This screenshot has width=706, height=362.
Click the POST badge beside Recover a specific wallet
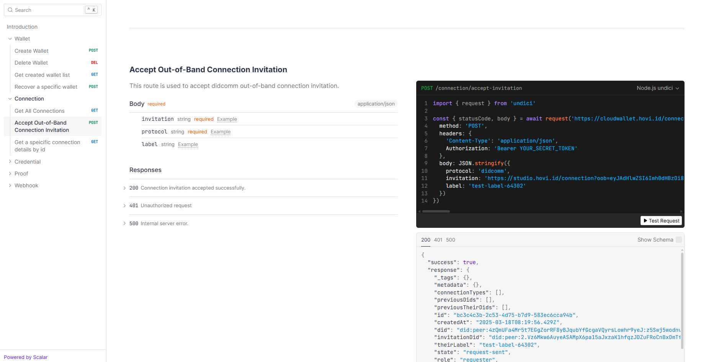coord(93,87)
